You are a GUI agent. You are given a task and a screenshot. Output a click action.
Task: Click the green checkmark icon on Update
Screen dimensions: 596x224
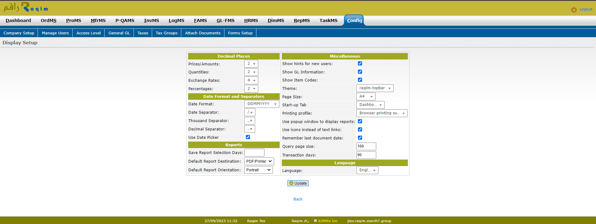click(x=291, y=183)
